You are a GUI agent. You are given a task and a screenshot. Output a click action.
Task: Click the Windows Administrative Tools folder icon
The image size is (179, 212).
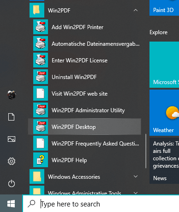[37, 190]
